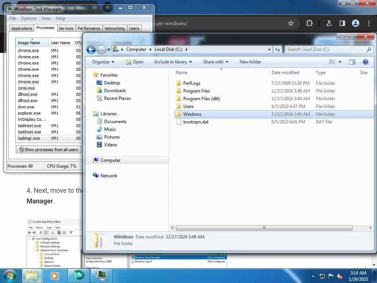Image resolution: width=377 pixels, height=283 pixels.
Task: Open the view options dropdown arrow
Action: click(x=340, y=62)
